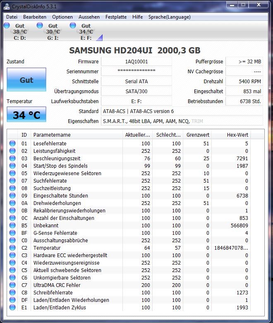Click status icon for Suchfehlerrate row
Viewport: 273px width, 323px height.
point(12,181)
